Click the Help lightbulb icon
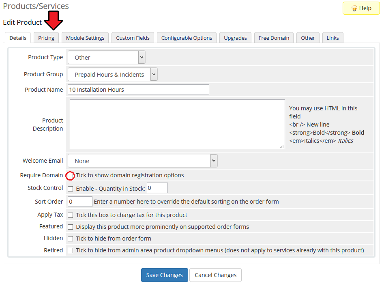Viewport: 384px width, 286px height. coord(354,9)
